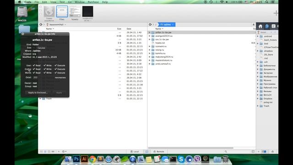Click the search magnifier in the bottom bar
Image resolution: width=293 pixels, height=165 pixels.
pyautogui.click(x=226, y=152)
